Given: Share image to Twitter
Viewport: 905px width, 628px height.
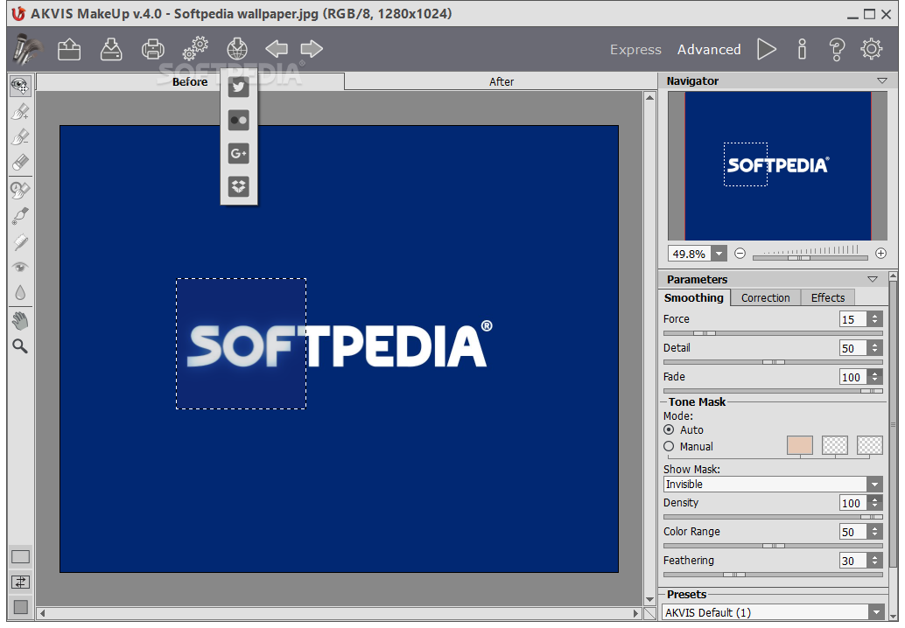Looking at the screenshot, I should click(238, 87).
